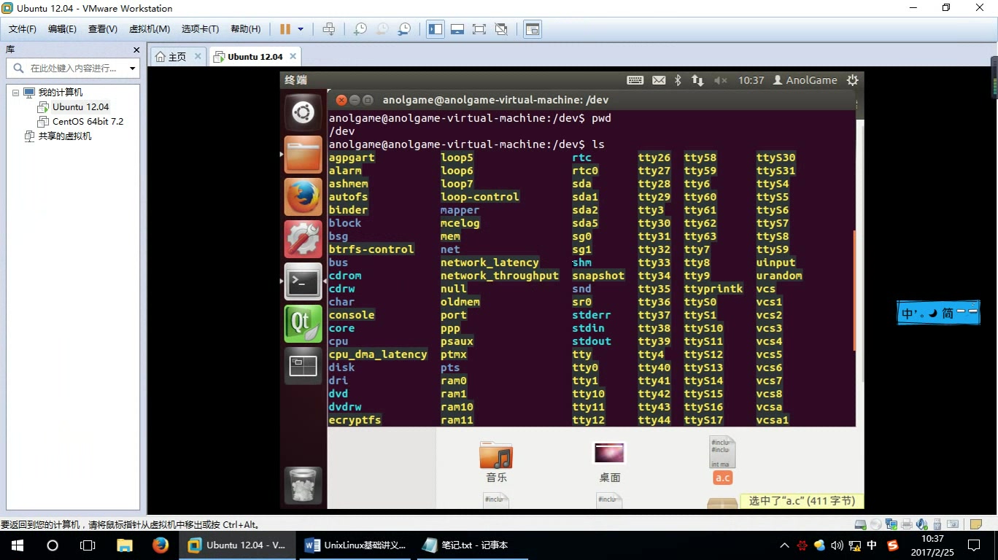Image resolution: width=998 pixels, height=560 pixels.
Task: Launch Firefox from the Ubuntu launcher
Action: [303, 197]
